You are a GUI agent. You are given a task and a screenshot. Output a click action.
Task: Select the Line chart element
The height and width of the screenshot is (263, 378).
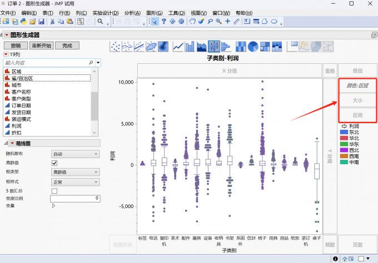click(178, 47)
